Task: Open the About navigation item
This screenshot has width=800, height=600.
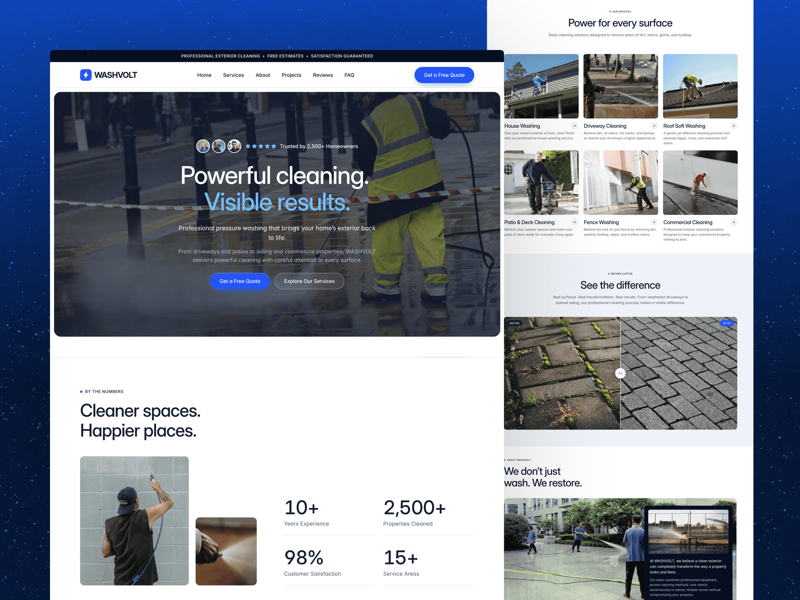Action: [263, 75]
